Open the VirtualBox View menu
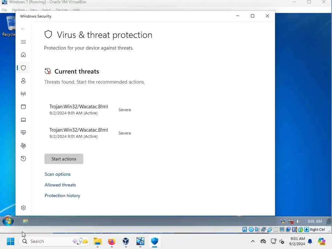The width and height of the screenshot is (332, 249). point(33,10)
